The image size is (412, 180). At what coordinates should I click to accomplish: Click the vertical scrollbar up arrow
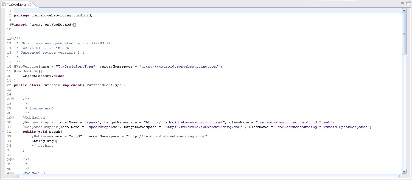coord(404,10)
